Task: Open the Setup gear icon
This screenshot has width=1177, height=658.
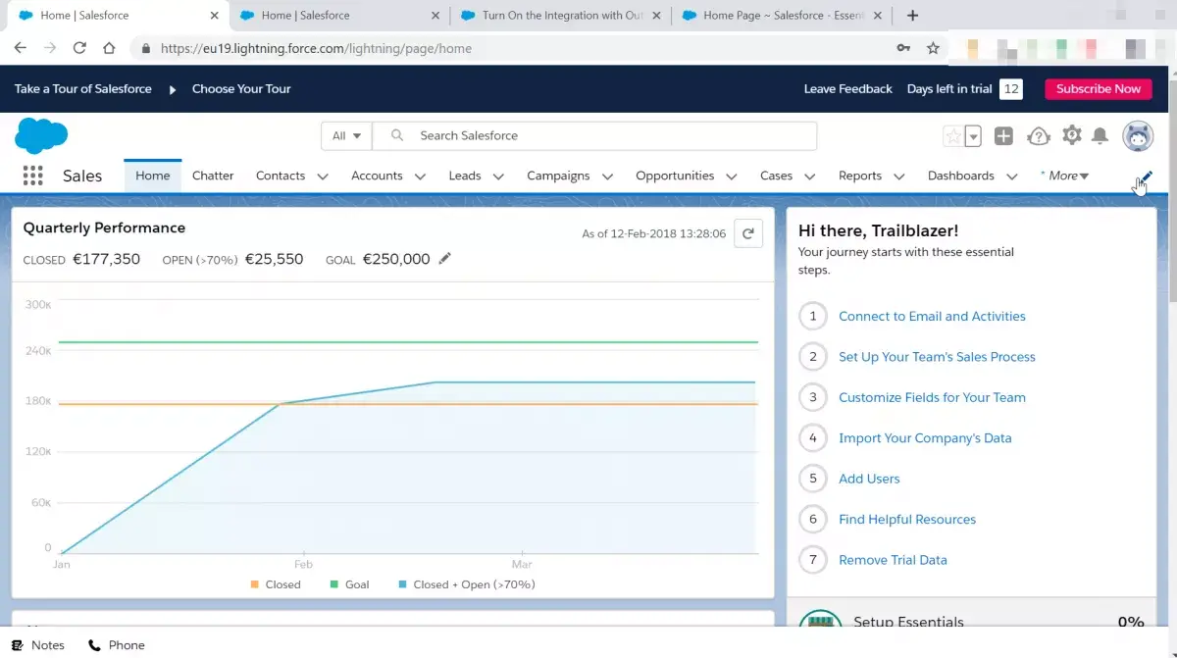Action: point(1072,135)
